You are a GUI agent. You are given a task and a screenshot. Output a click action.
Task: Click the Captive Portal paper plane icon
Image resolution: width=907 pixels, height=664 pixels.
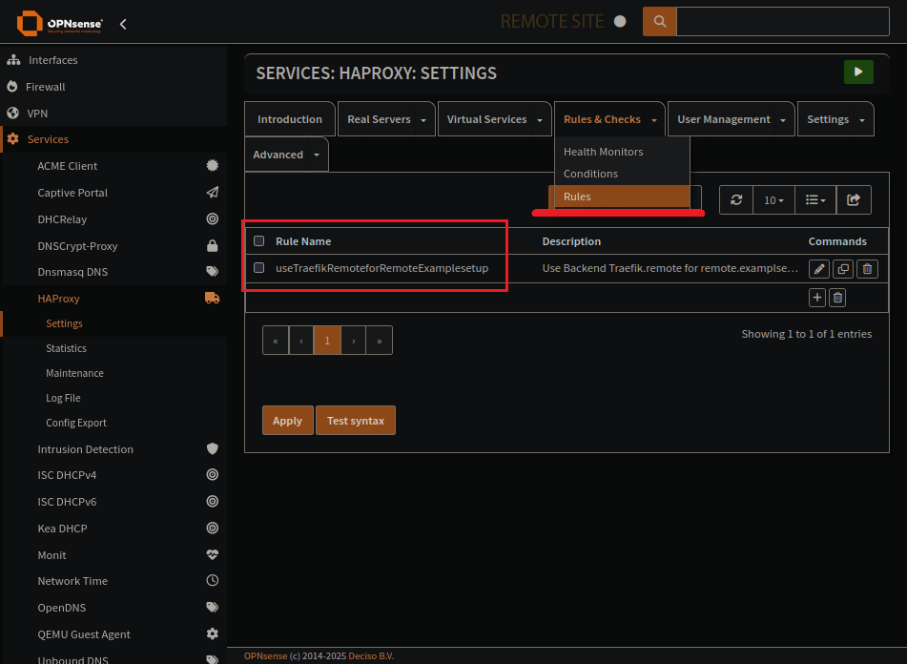pos(213,193)
